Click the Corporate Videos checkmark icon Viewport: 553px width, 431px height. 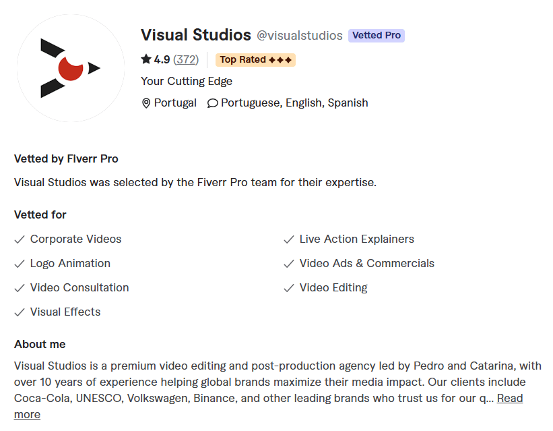pyautogui.click(x=20, y=239)
